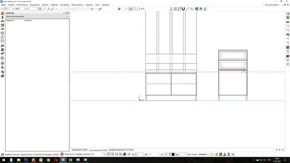
Task: Click the yellow grid icon in bottom toolbar
Action: click(x=112, y=154)
